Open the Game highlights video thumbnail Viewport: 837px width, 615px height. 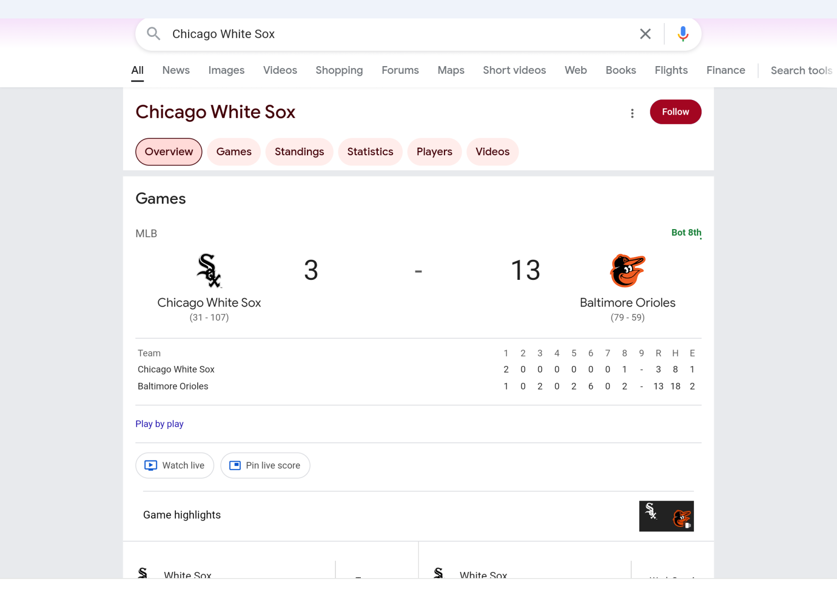666,516
